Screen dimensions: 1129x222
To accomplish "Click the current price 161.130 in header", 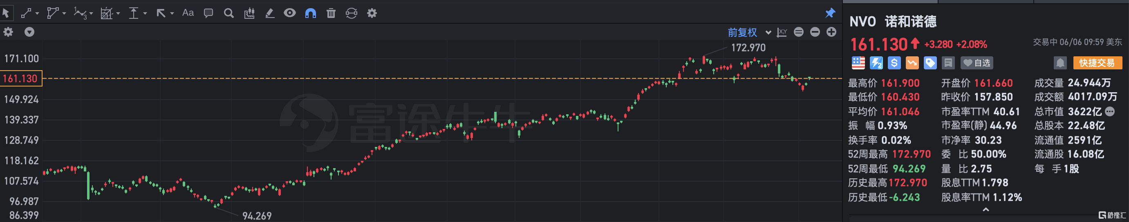I will click(879, 44).
